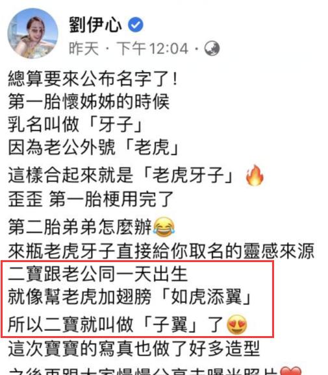
Task: Click the heart-eyes emoji after 子翼
Action: 237,324
